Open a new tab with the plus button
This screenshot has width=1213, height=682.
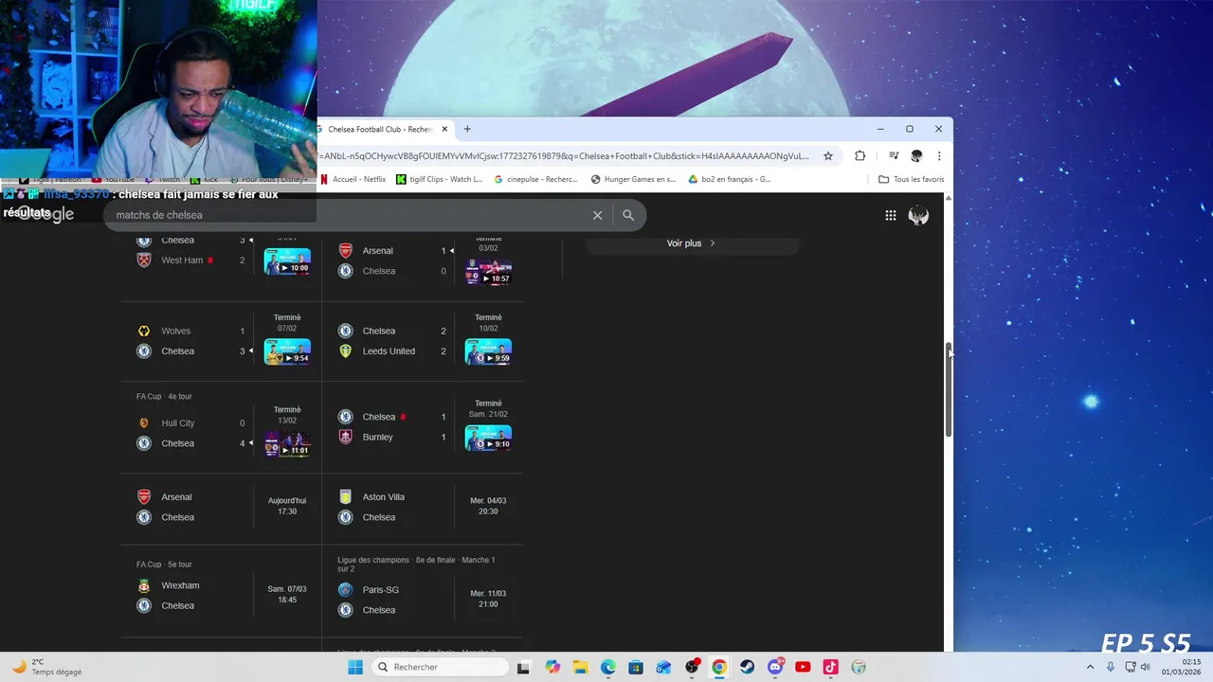467,129
